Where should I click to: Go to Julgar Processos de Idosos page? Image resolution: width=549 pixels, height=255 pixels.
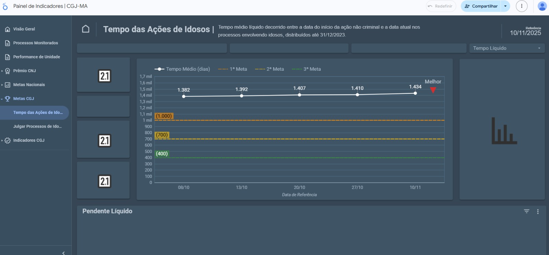37,126
